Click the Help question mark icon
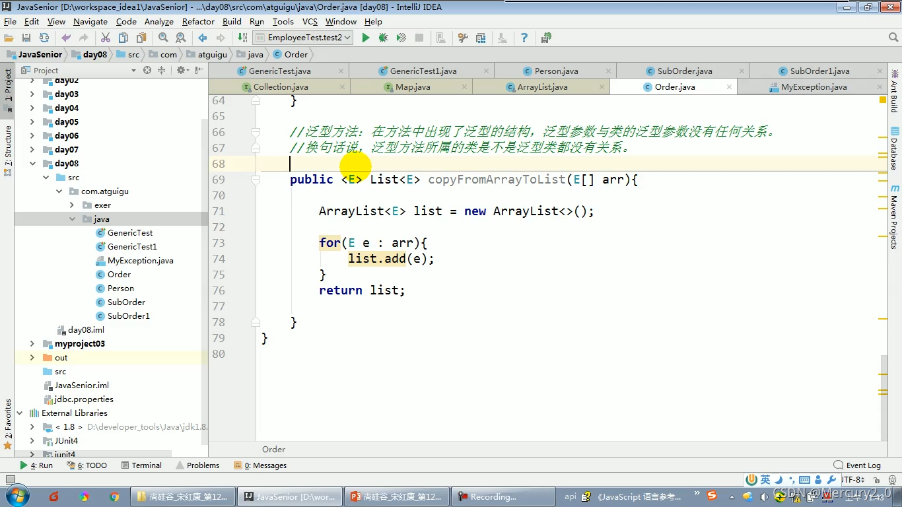 click(524, 38)
